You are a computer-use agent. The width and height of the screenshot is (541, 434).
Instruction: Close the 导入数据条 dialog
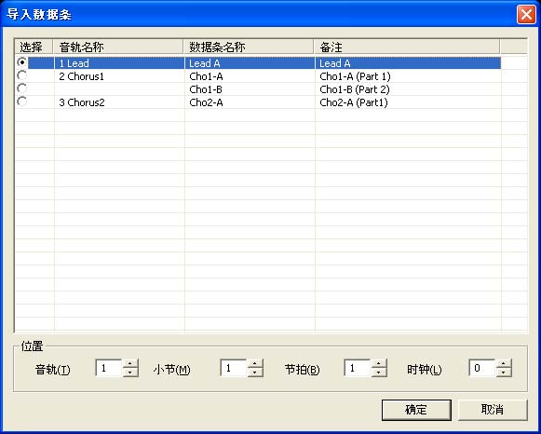pyautogui.click(x=526, y=15)
